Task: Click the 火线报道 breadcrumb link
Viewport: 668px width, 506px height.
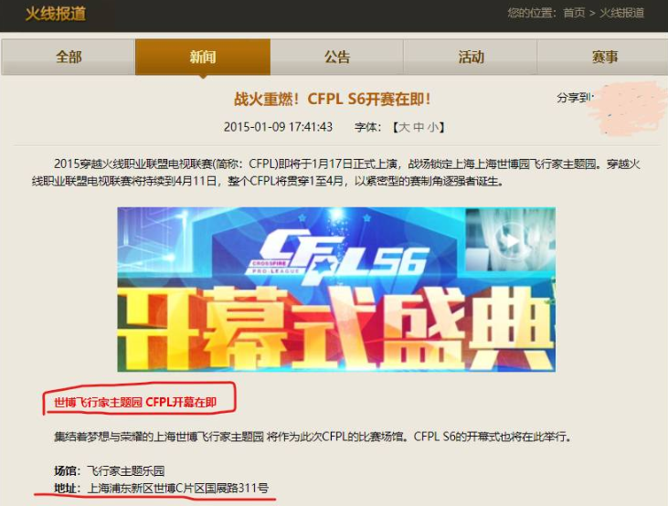Action: pos(621,13)
